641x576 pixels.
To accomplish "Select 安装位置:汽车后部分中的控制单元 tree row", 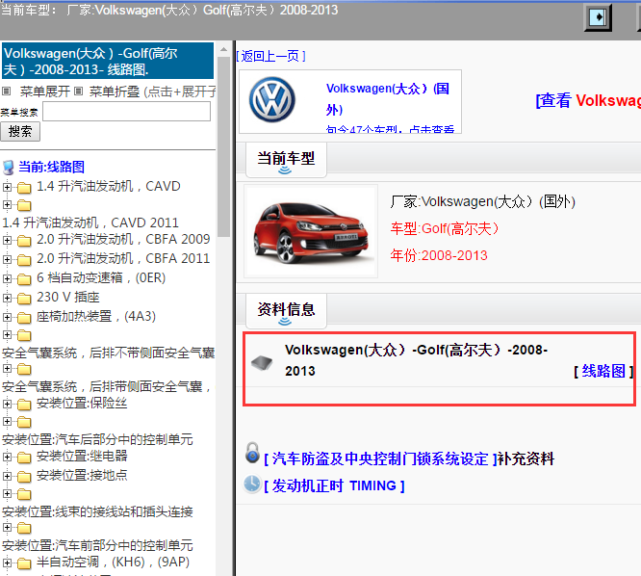I will coord(97,440).
